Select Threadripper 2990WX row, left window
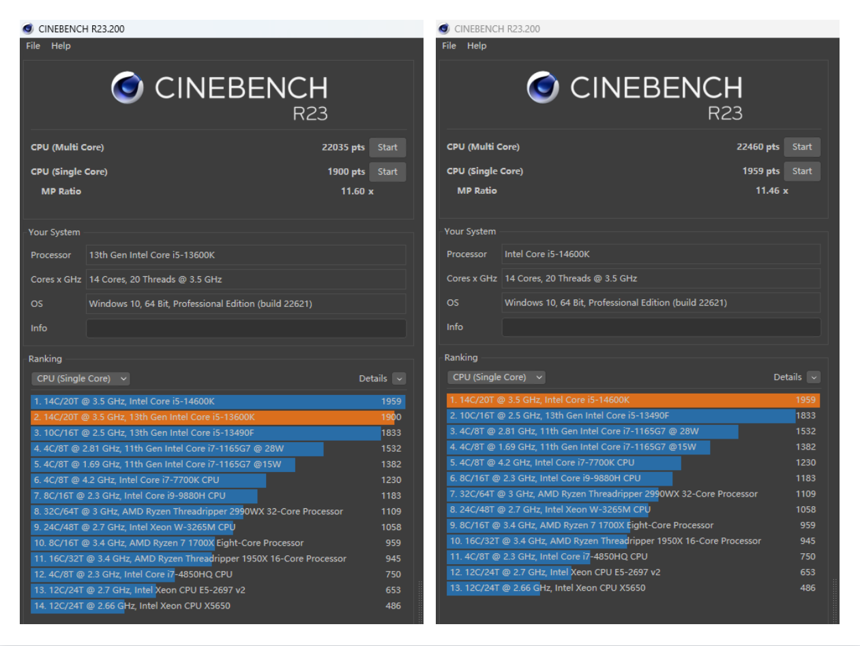Image resolution: width=860 pixels, height=646 pixels. [218, 512]
